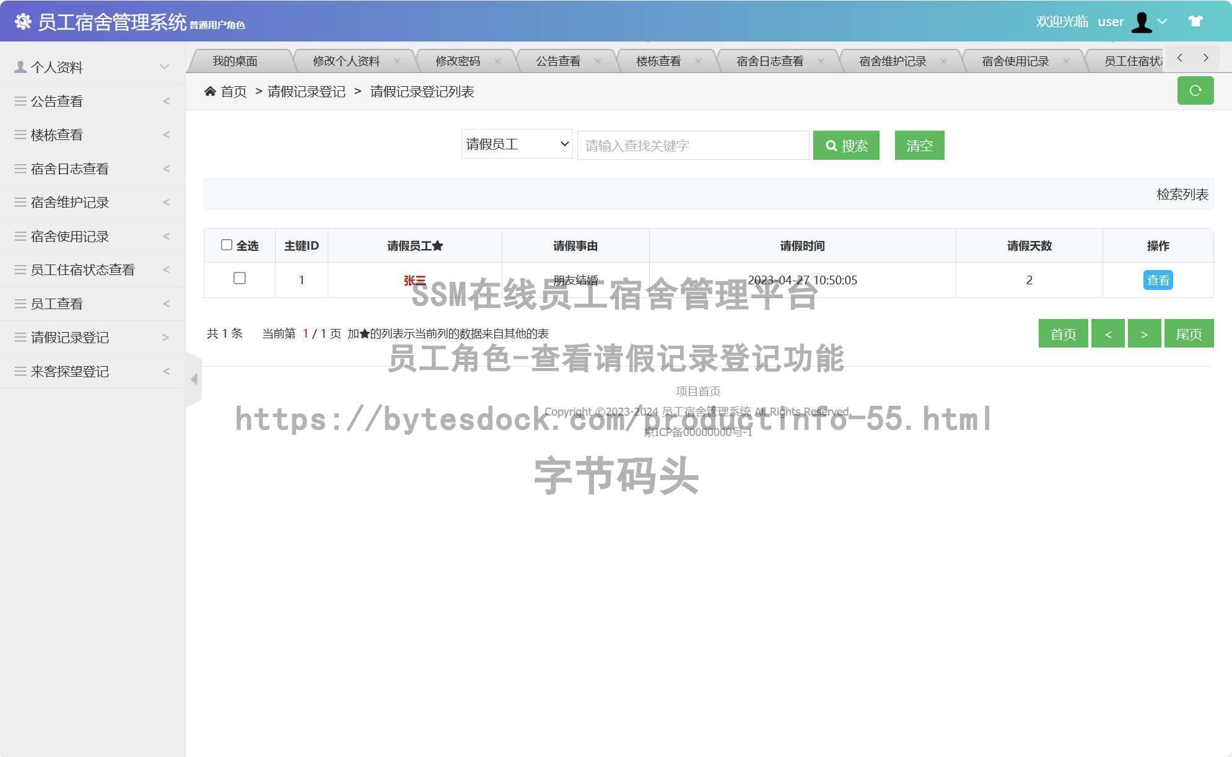
Task: Open the user avatar icon menu
Action: [1141, 22]
